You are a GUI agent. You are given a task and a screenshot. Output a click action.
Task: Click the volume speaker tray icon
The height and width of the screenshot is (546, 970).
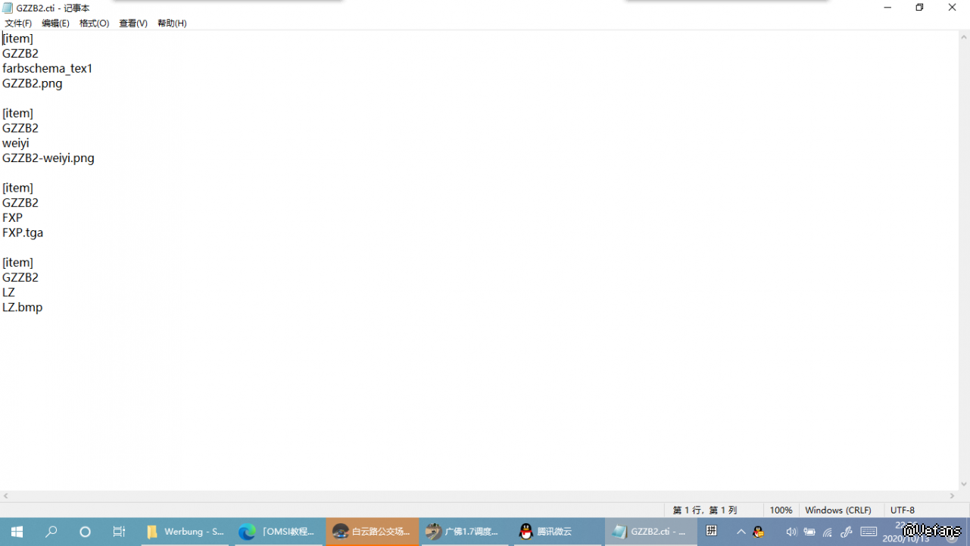pos(791,532)
